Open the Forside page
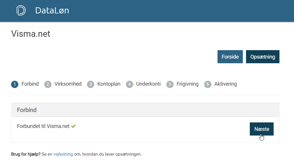 pyautogui.click(x=230, y=57)
